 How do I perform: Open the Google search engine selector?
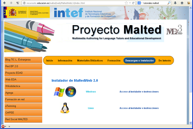coord(140,3)
